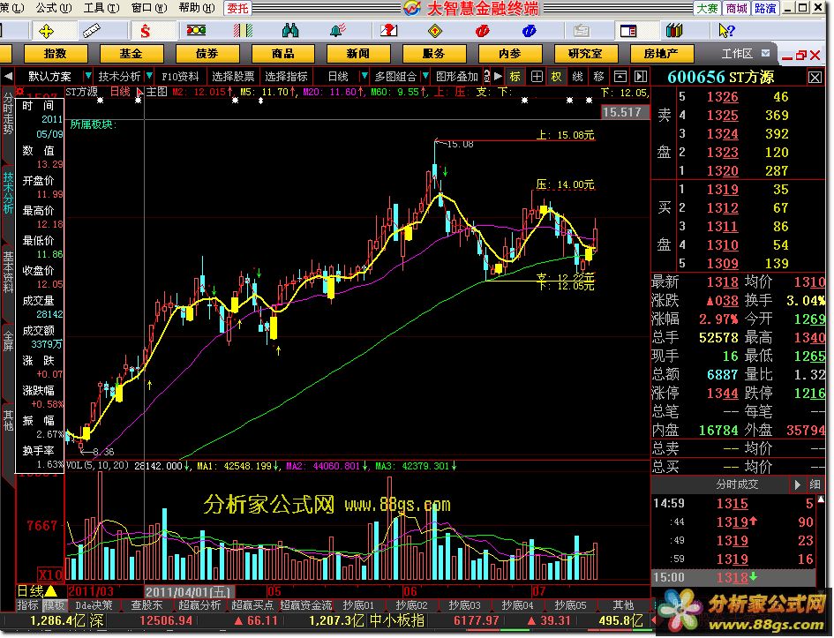The height and width of the screenshot is (638, 834).
Task: Click the right arrow after 图形叠加
Action: [498, 77]
